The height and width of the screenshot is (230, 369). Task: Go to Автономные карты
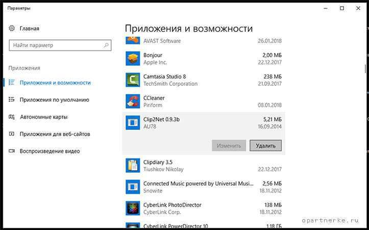click(x=43, y=117)
